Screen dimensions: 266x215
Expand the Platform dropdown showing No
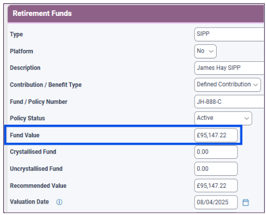(205, 51)
